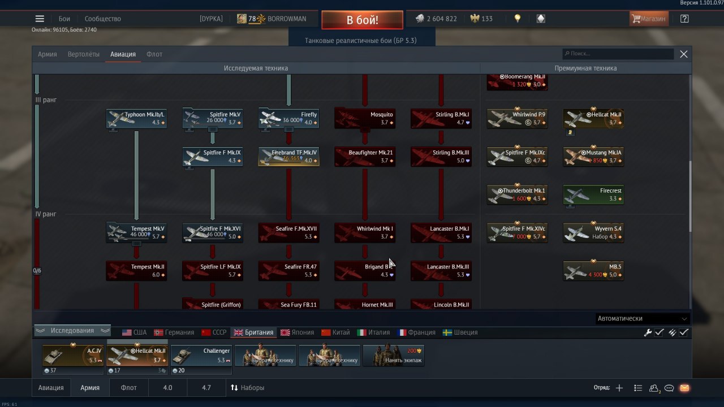Select the A.C.IV crew slot
Image resolution: width=724 pixels, height=407 pixels.
pos(72,356)
